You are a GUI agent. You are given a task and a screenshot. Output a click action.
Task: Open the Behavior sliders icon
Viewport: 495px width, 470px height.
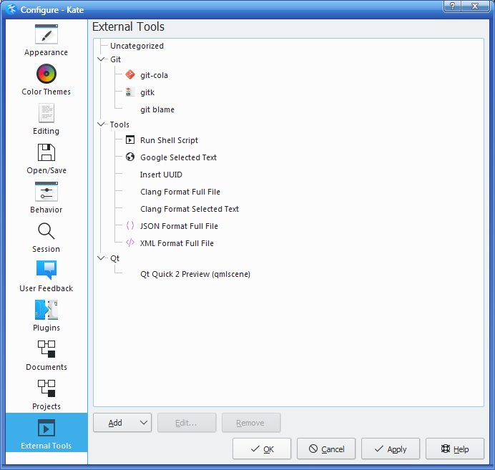point(46,192)
